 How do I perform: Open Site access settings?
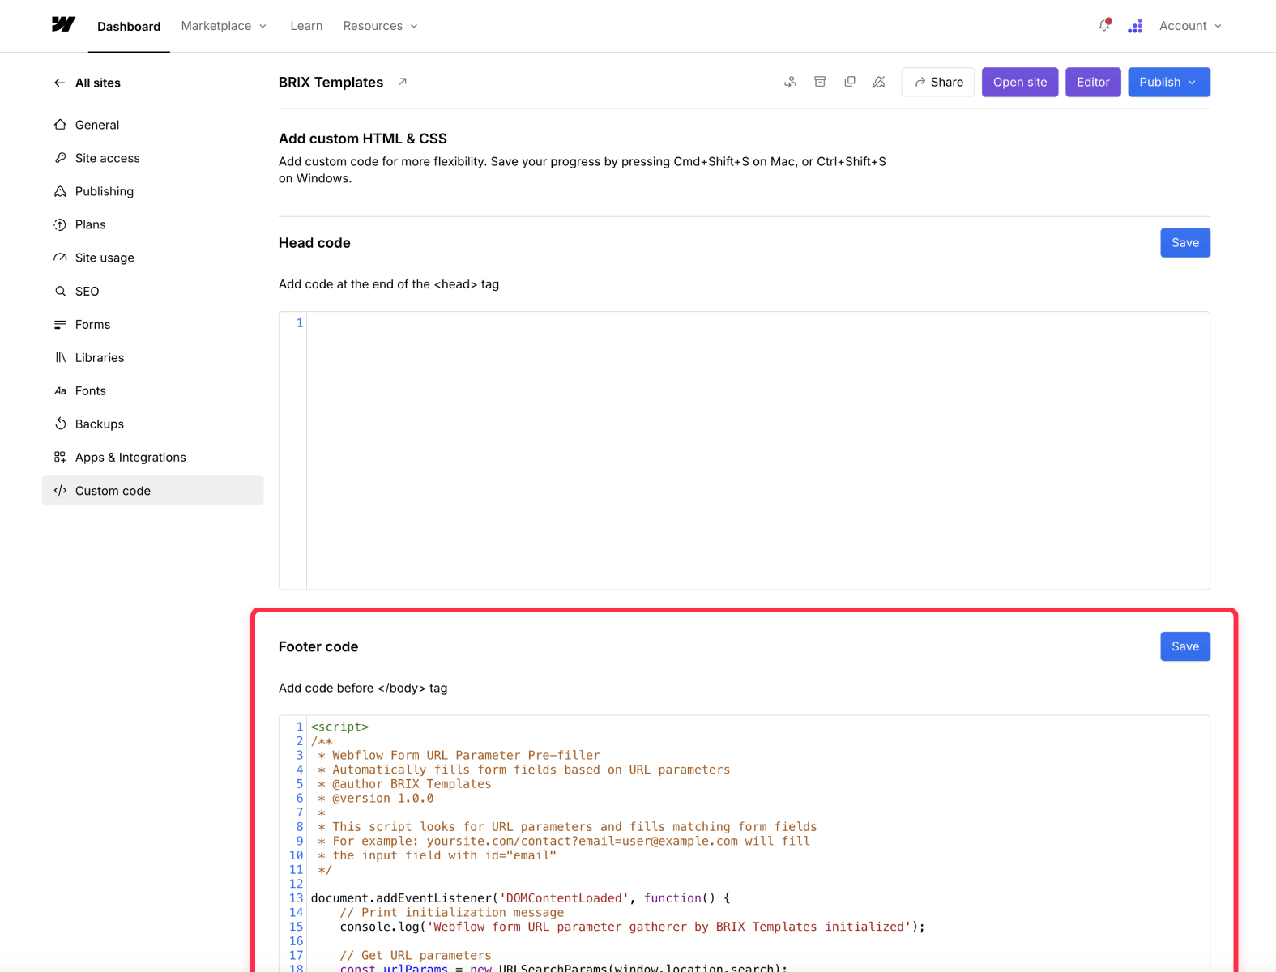click(x=152, y=158)
